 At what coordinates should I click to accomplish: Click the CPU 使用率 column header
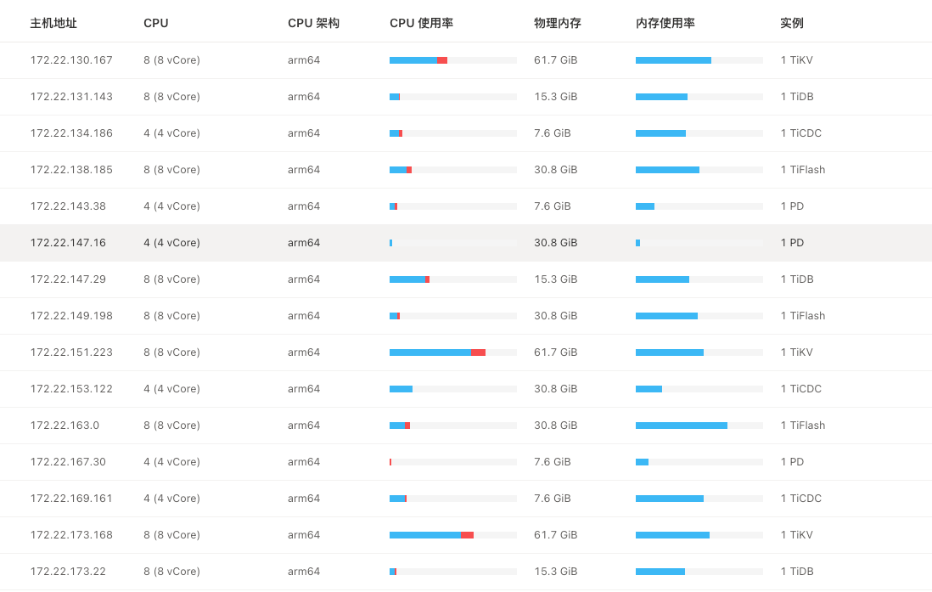pyautogui.click(x=421, y=23)
